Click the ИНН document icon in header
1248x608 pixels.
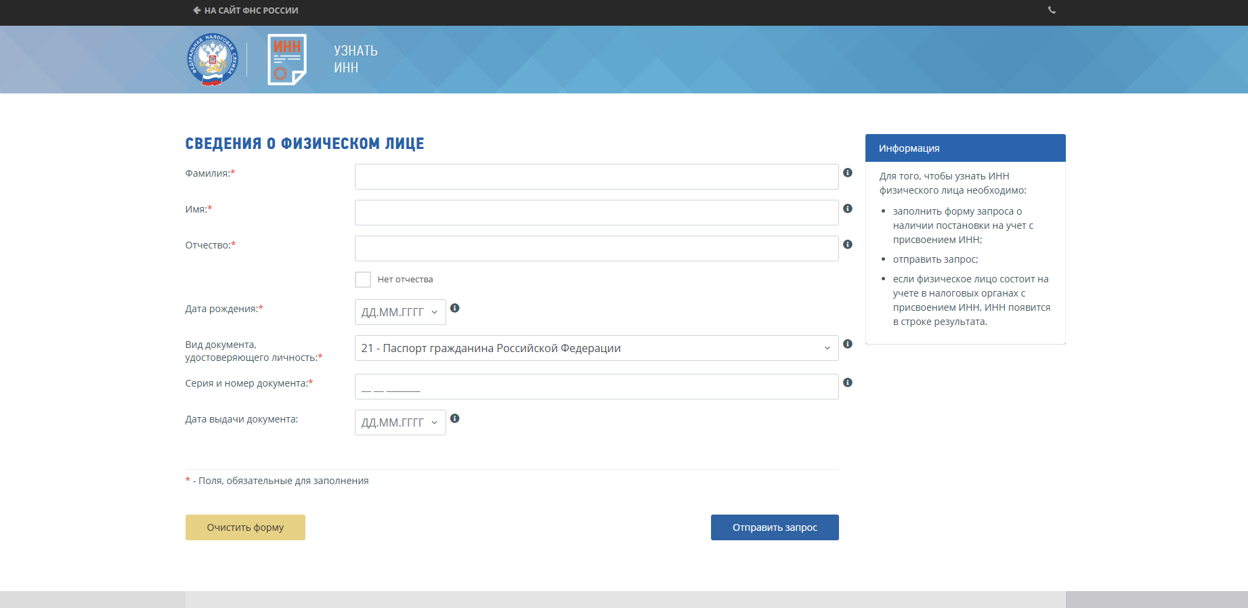point(287,60)
